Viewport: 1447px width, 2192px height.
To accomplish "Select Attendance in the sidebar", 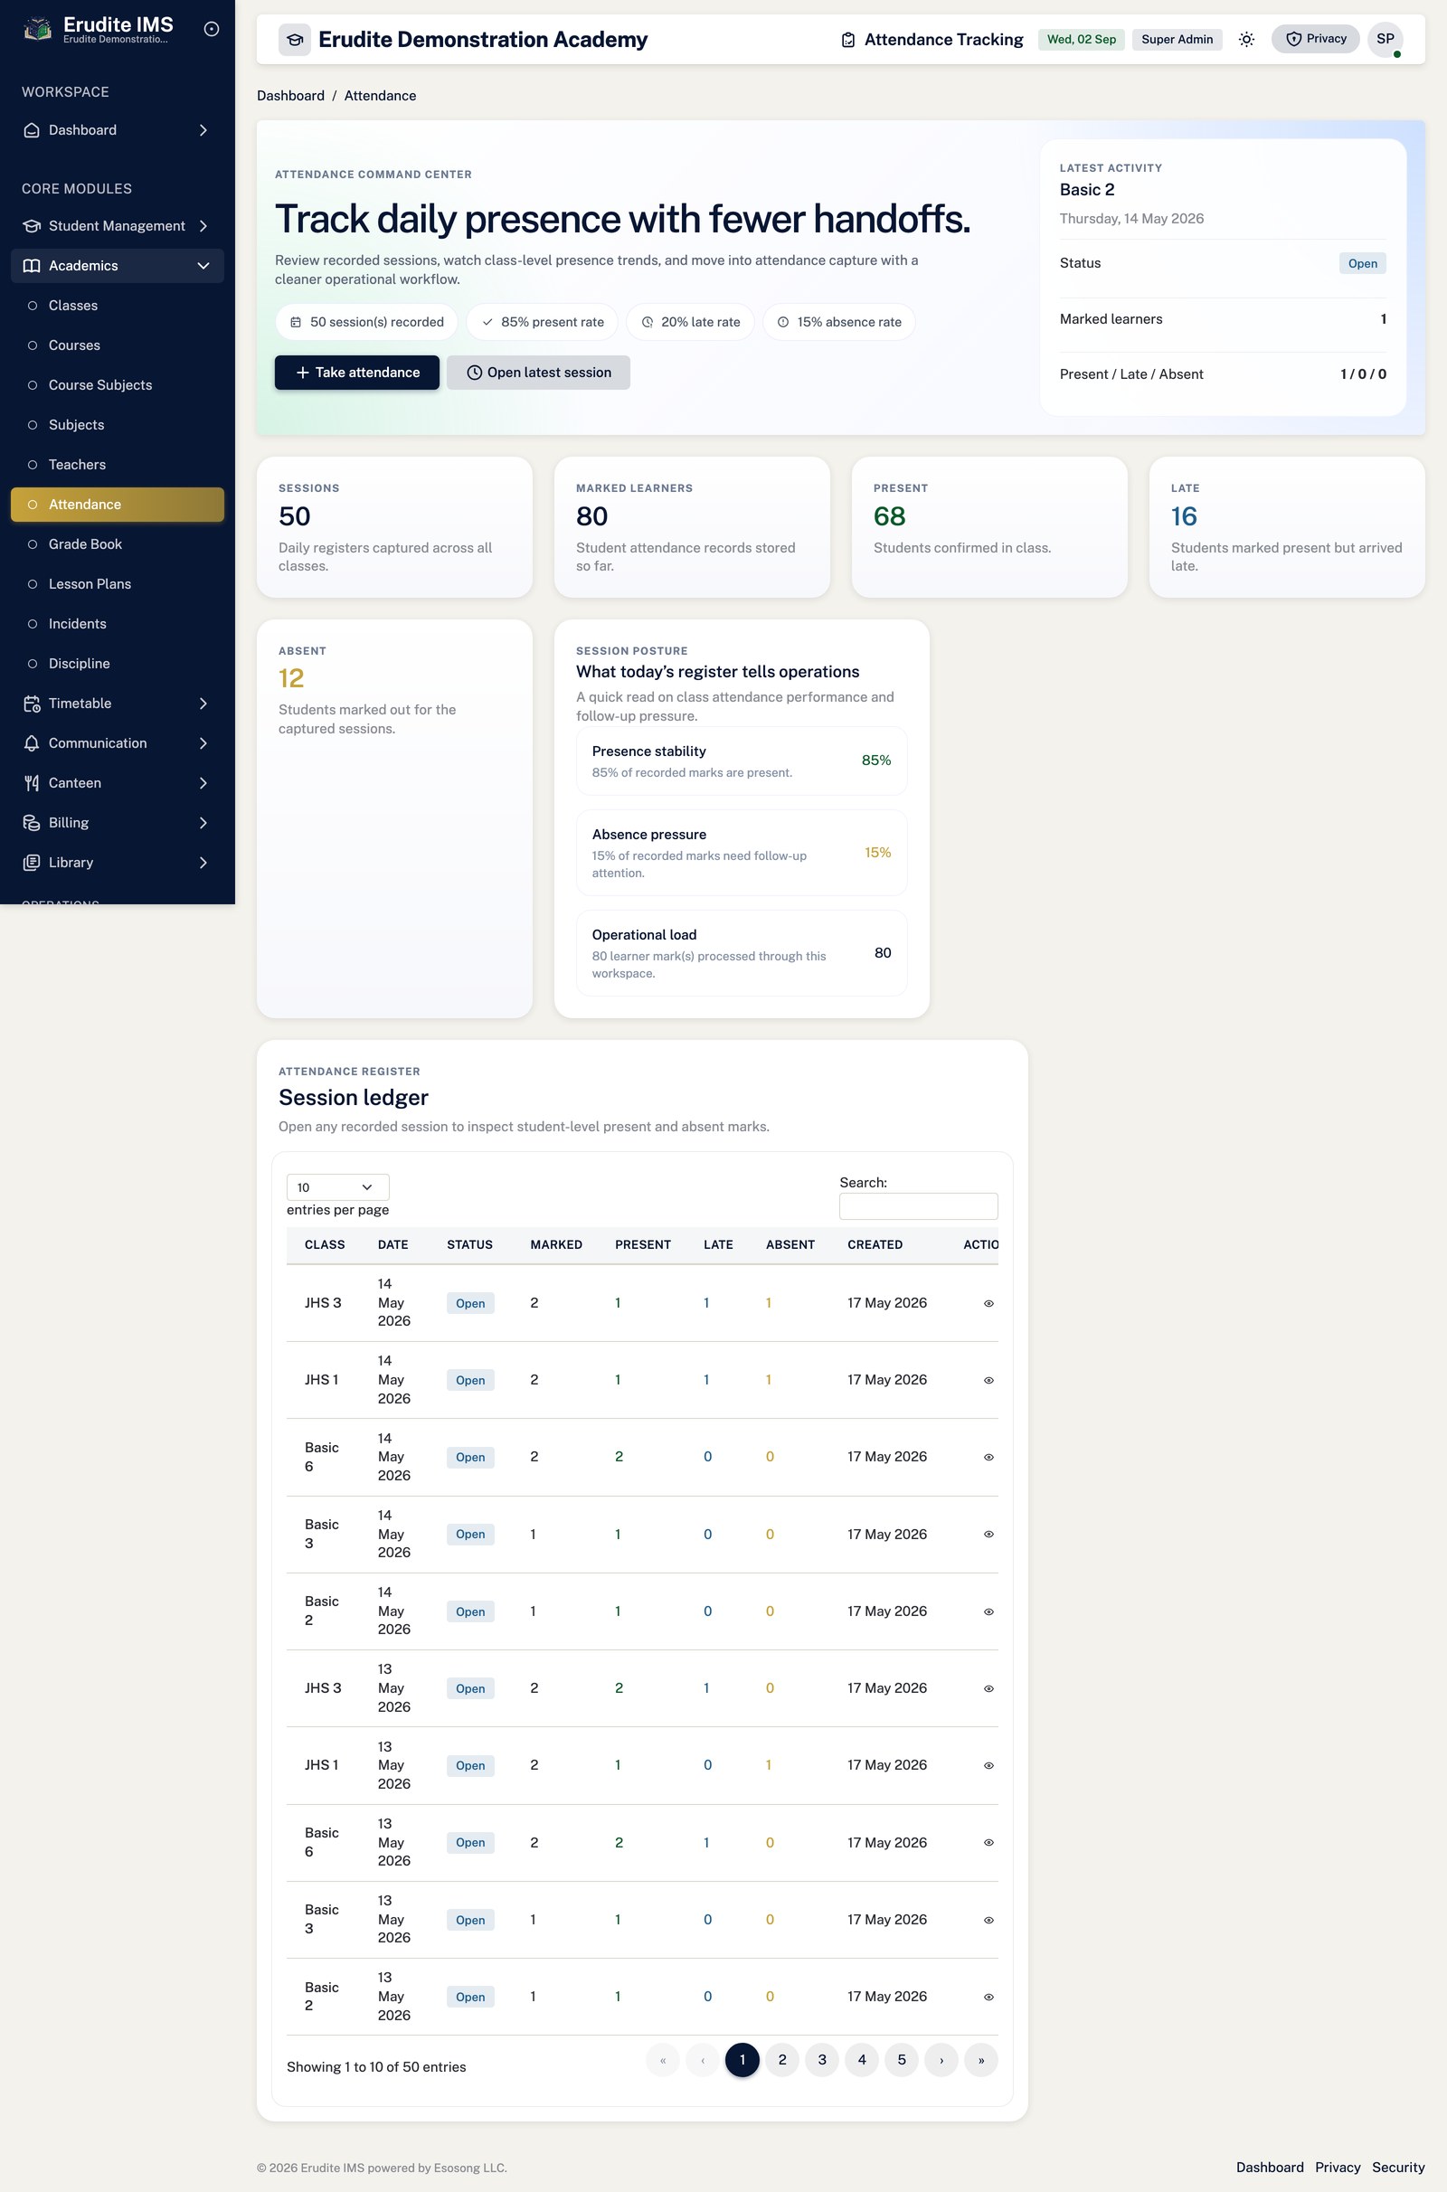I will pos(118,505).
